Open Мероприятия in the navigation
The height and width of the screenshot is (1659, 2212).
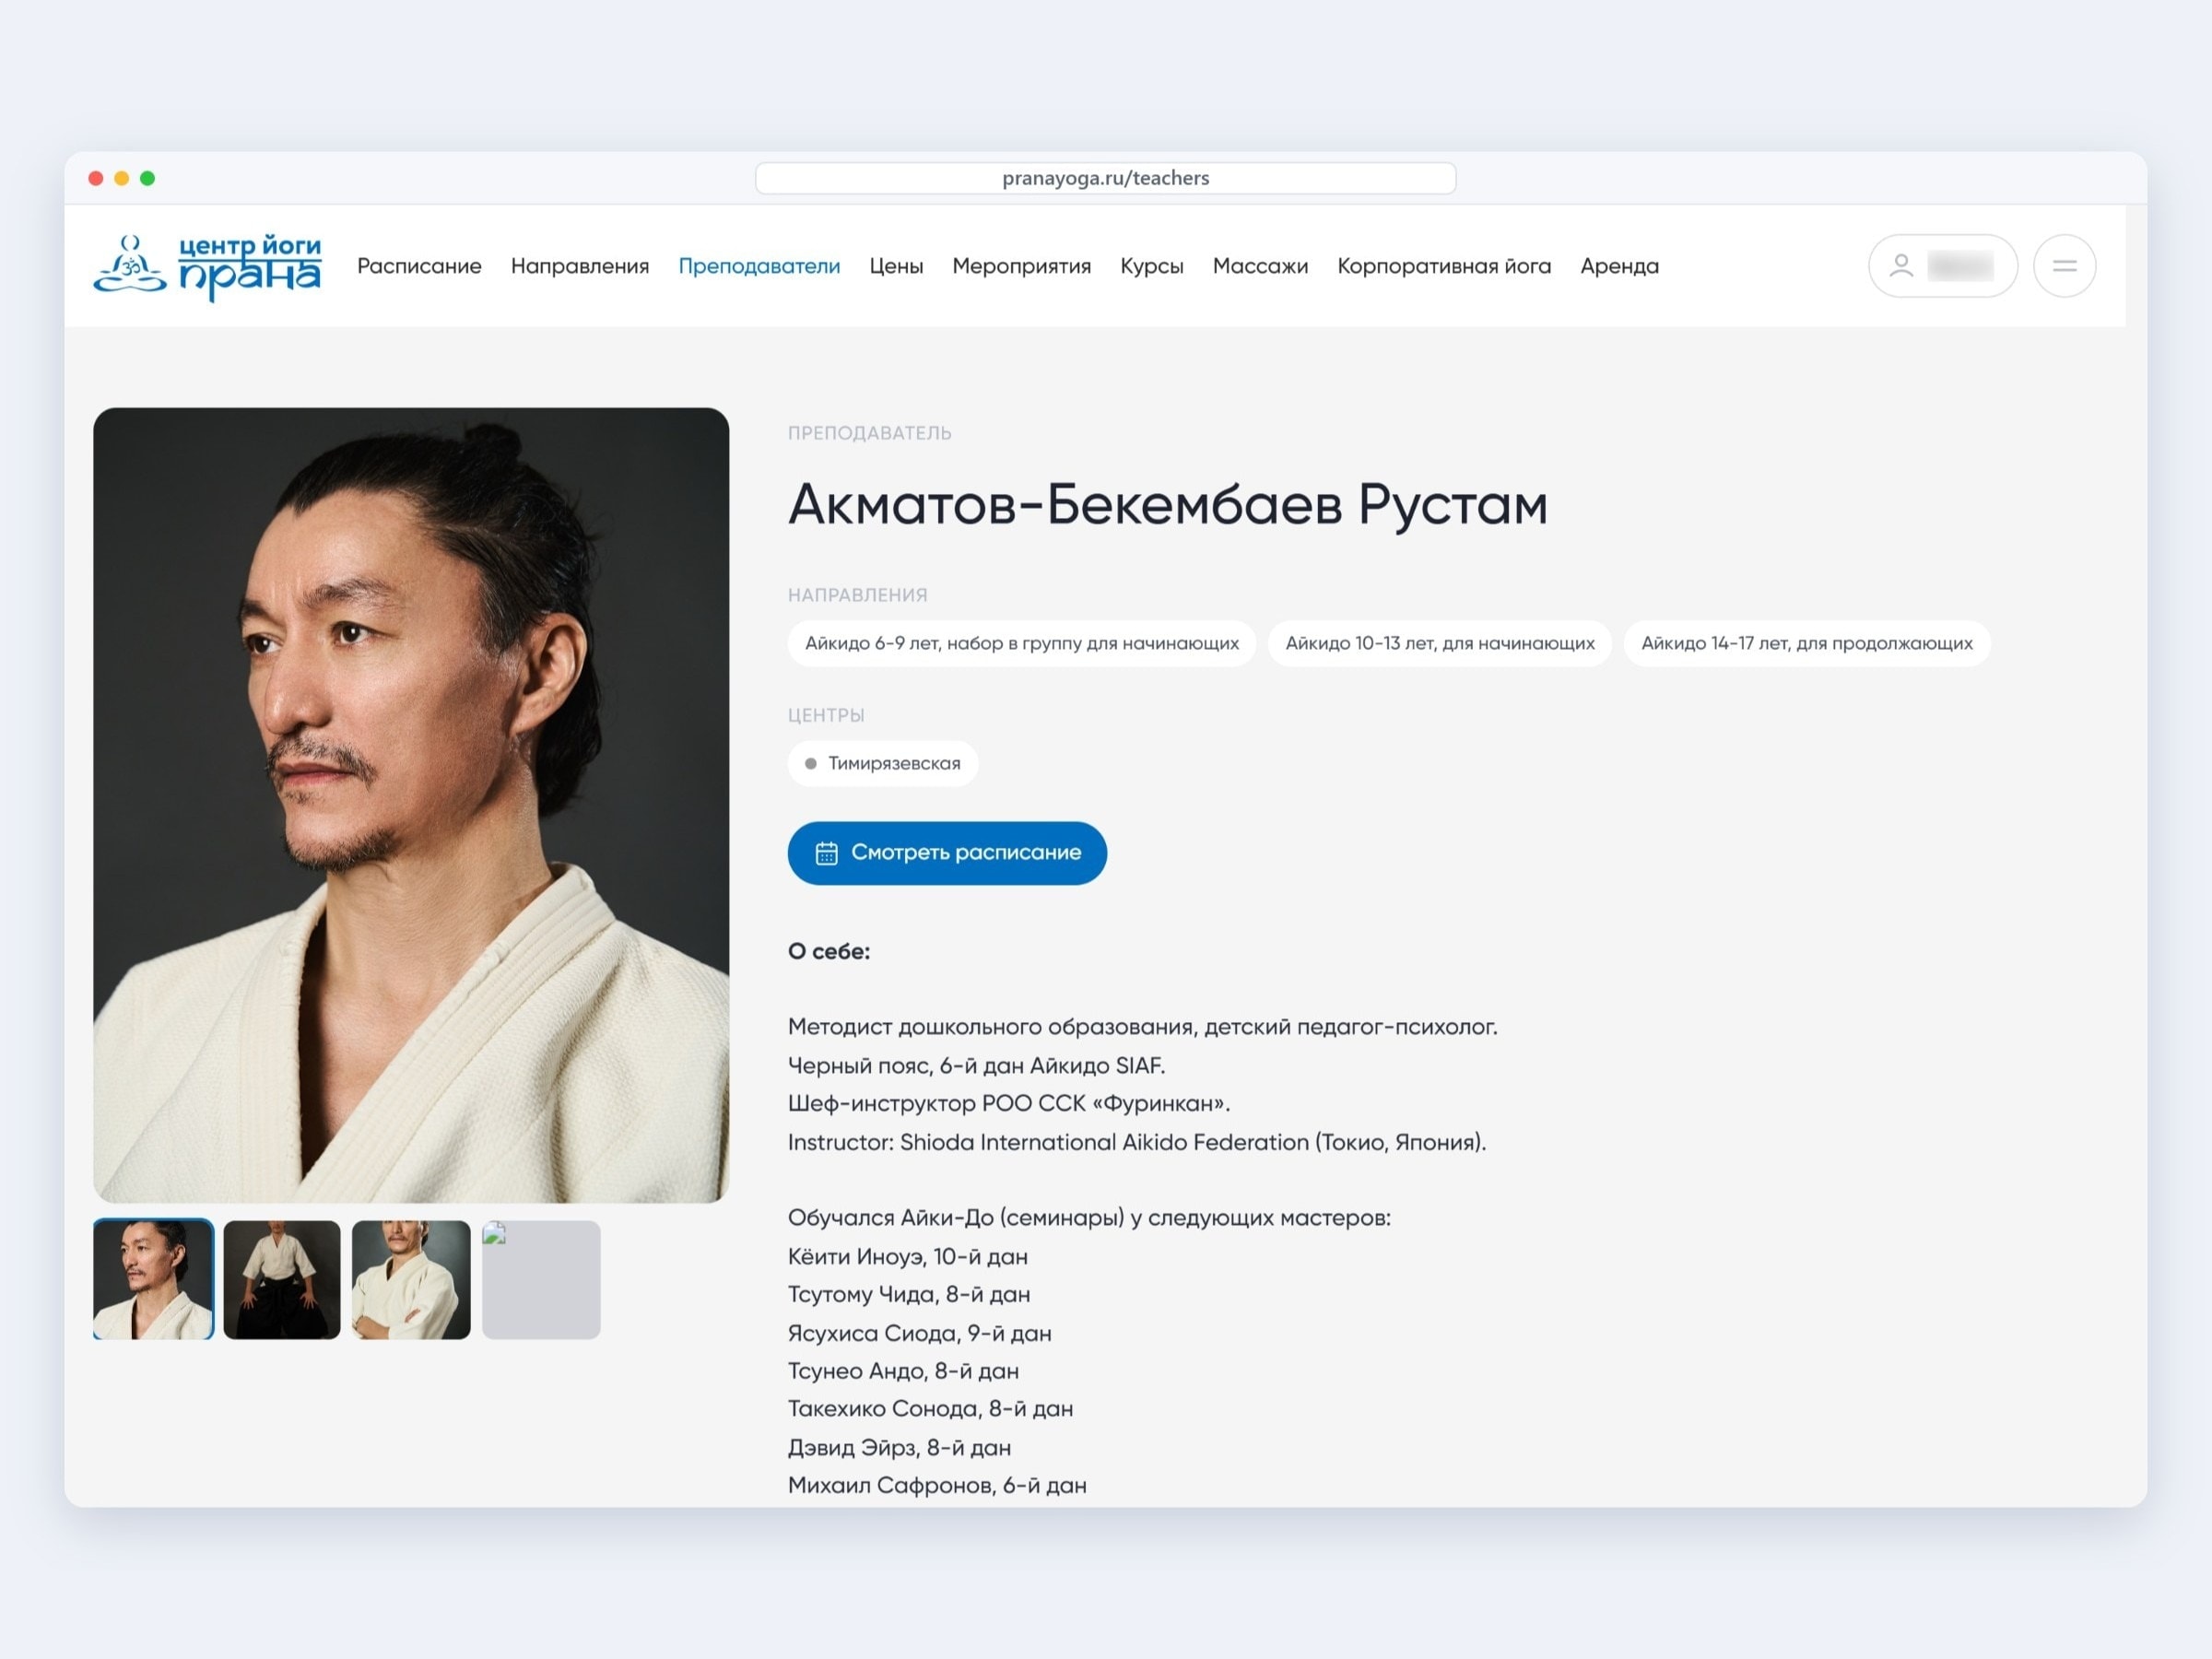tap(1021, 266)
